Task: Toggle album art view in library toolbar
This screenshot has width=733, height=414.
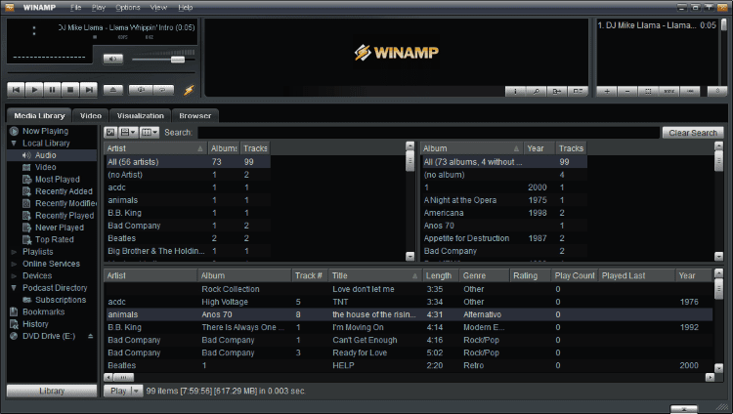Action: click(110, 132)
